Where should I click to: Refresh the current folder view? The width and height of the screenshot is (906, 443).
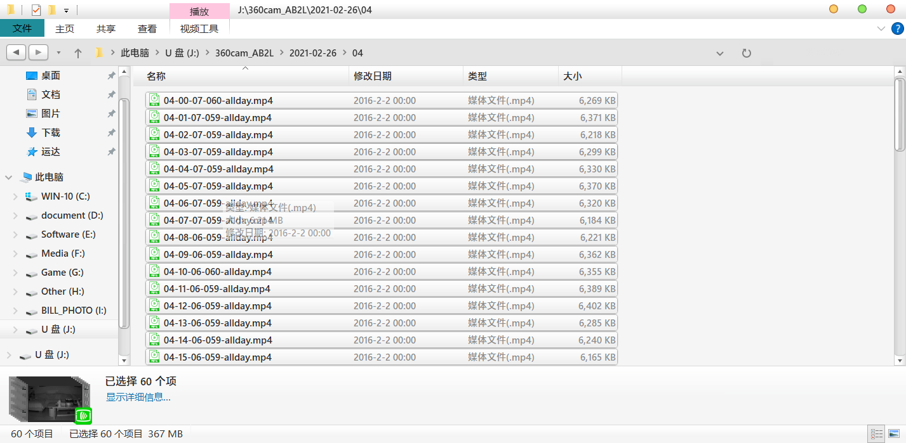(x=747, y=53)
